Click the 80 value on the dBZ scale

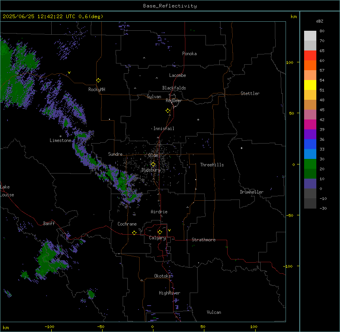tap(322, 31)
